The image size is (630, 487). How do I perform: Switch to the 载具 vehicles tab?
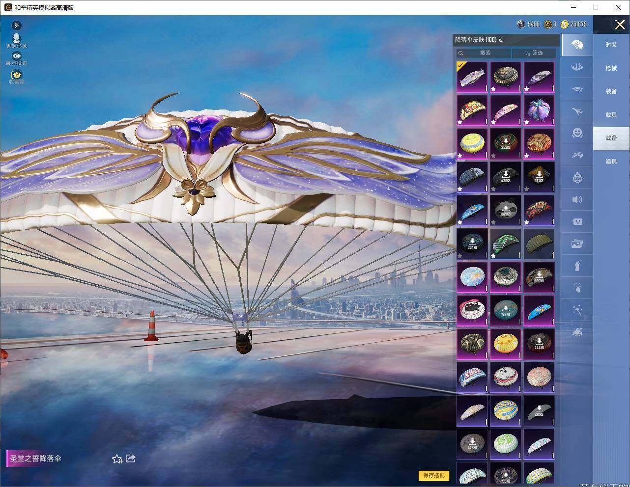611,115
